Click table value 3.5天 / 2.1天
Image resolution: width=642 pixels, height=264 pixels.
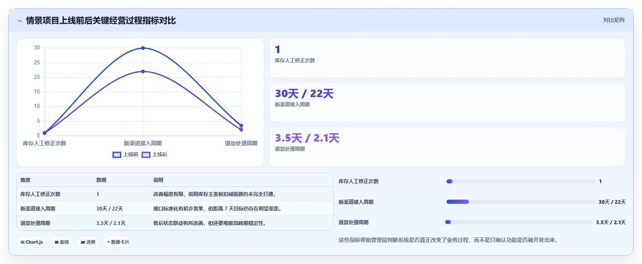pyautogui.click(x=111, y=223)
